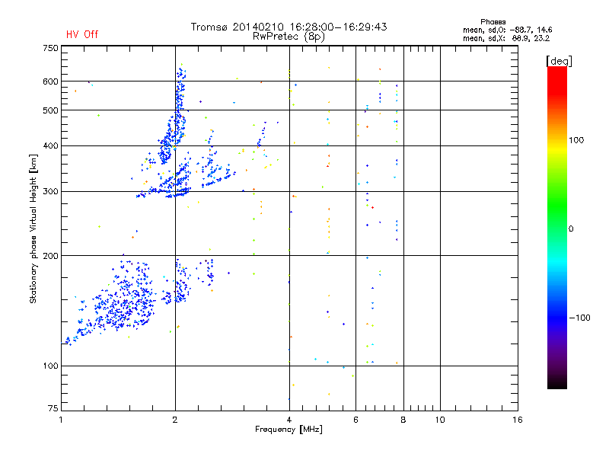Click the red 'HV Off' status label
This screenshot has height=457, width=609.
[x=82, y=34]
